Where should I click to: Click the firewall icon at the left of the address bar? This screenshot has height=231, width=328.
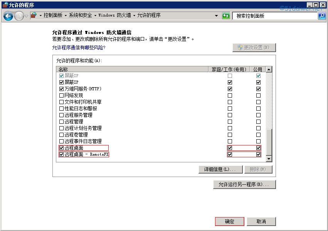(33, 15)
